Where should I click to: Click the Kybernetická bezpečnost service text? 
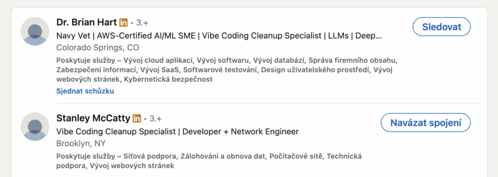[168, 79]
